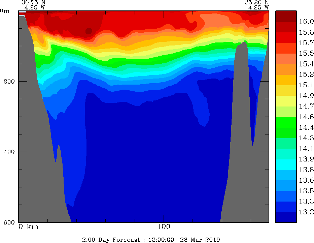Click the 12:00:00 forecast time

click(x=161, y=240)
